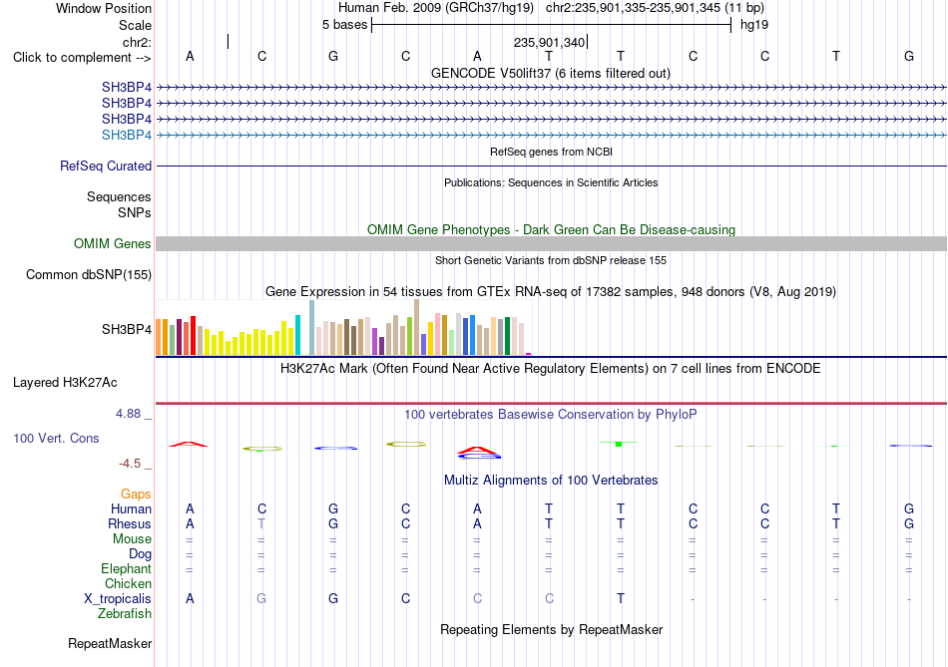Open the Layered H3K27Ac track label
The width and height of the screenshot is (948, 667).
[65, 383]
